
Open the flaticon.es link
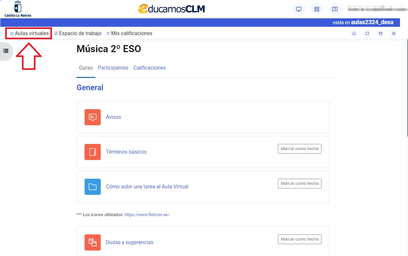point(147,214)
